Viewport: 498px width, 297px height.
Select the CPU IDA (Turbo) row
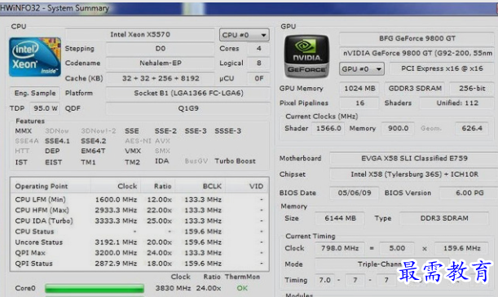139,221
